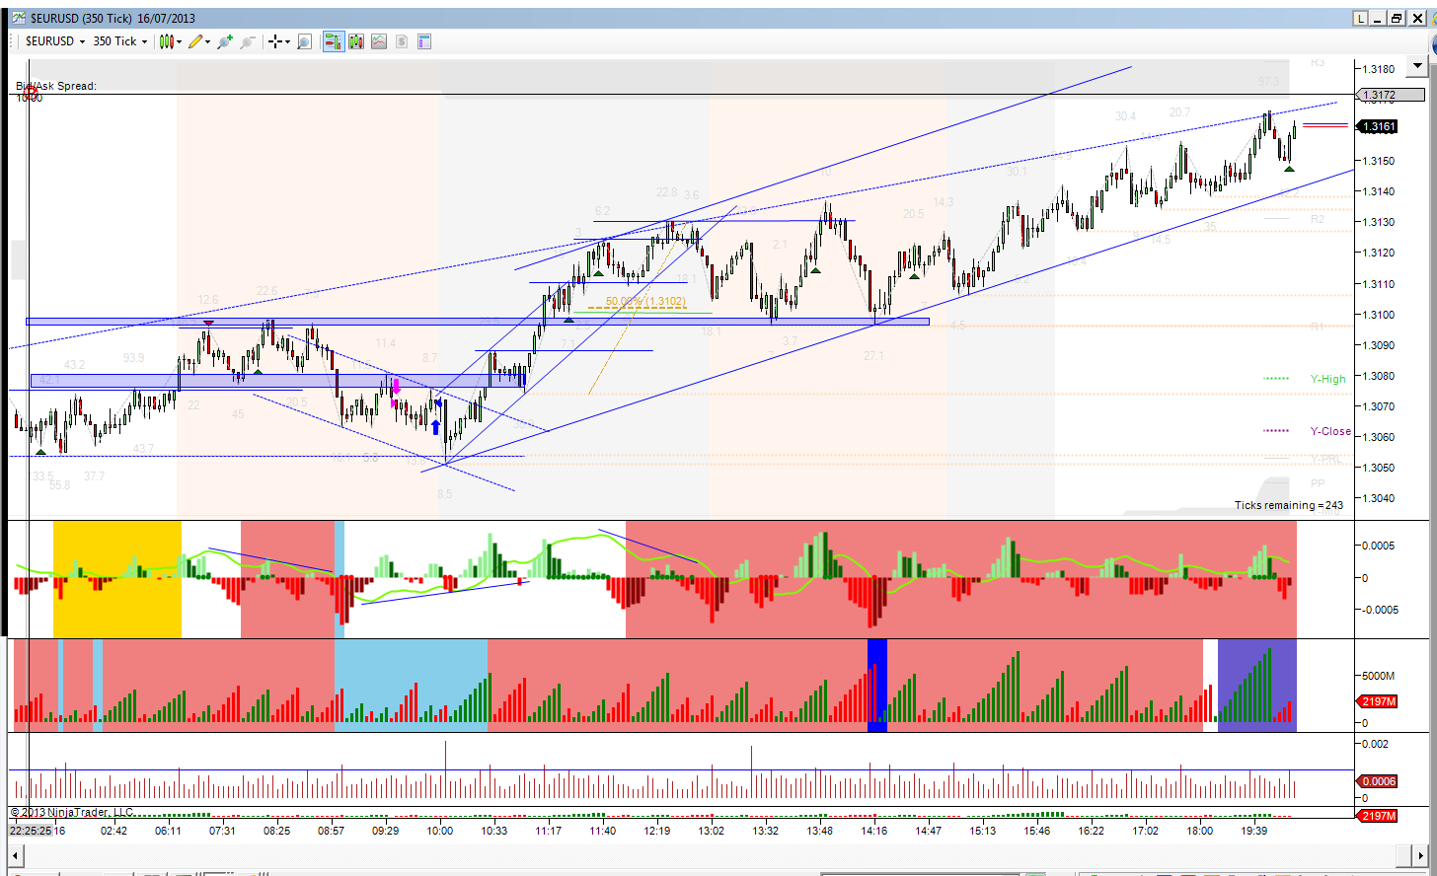Select the crosshair cursor tool
The width and height of the screenshot is (1437, 876).
pyautogui.click(x=274, y=41)
